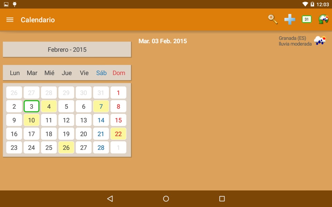Select day 9 in the calendar

pyautogui.click(x=14, y=120)
